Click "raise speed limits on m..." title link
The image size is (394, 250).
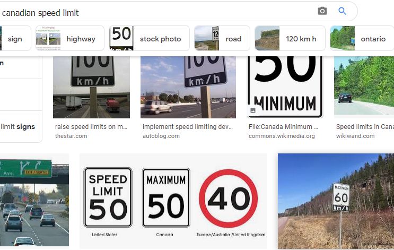click(x=91, y=127)
